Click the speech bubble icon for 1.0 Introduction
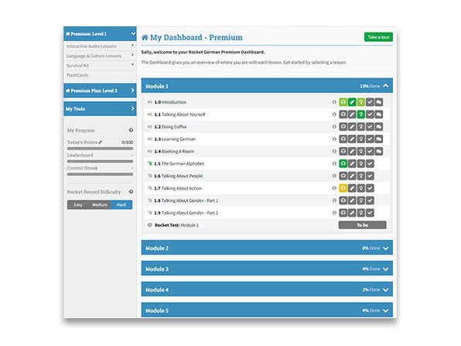 [379, 102]
